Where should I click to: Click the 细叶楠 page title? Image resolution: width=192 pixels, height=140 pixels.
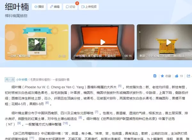17,7
